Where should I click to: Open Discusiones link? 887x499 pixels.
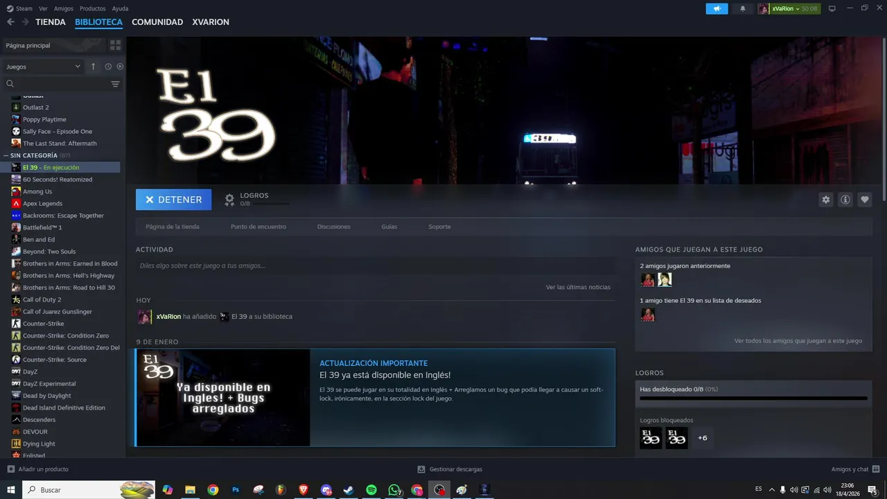click(x=334, y=227)
